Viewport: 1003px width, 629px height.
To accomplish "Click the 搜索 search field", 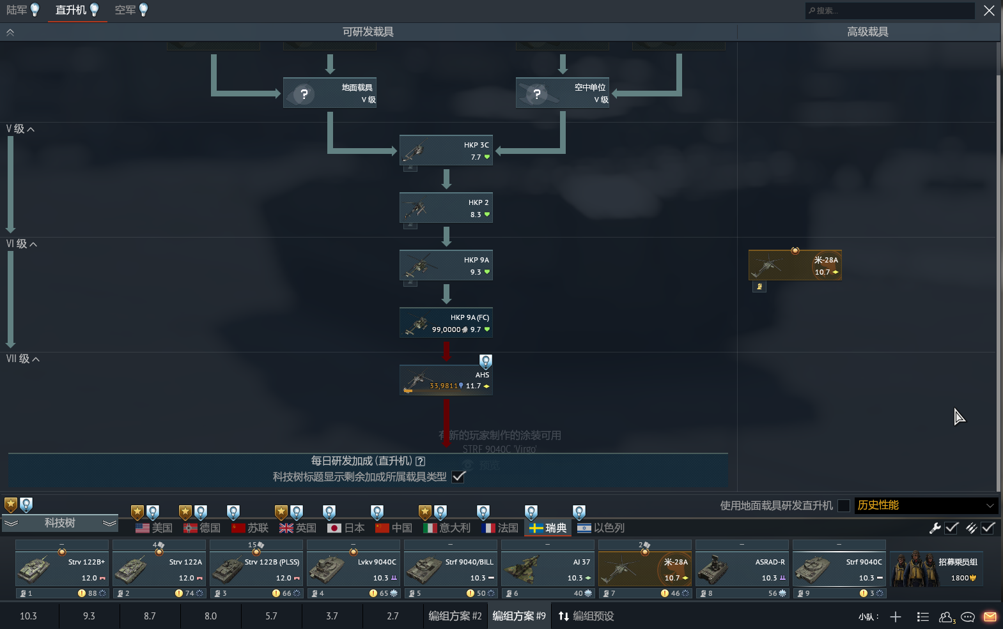I will [x=890, y=10].
